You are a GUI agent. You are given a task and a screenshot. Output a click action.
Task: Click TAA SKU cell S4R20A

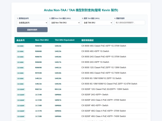point(58,73)
